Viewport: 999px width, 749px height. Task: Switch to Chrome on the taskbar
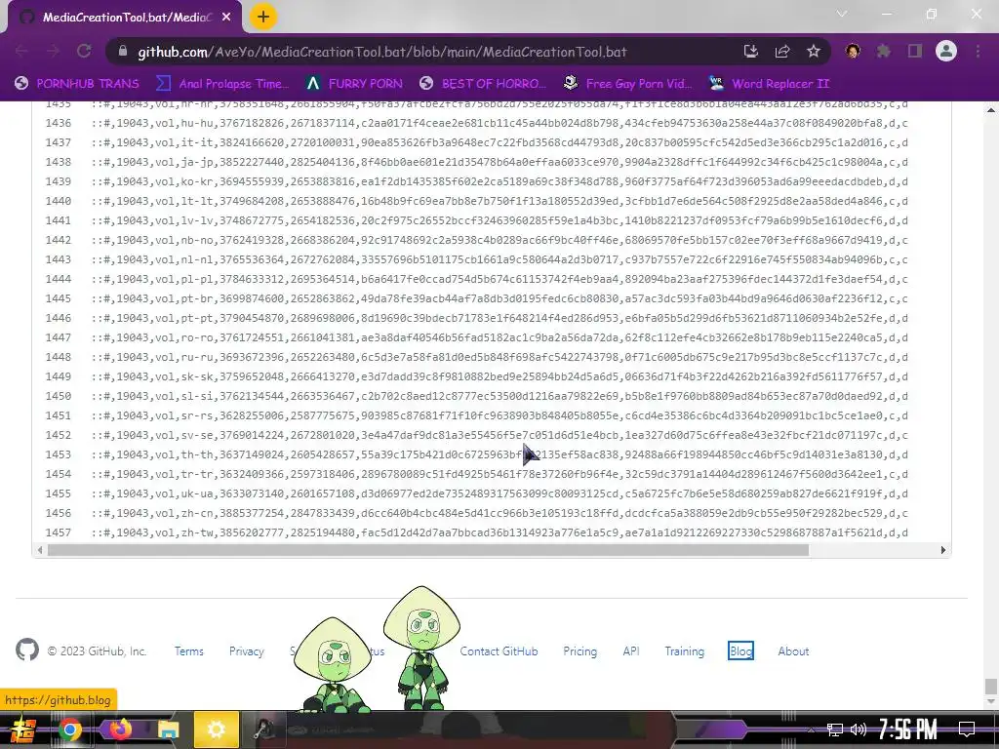(70, 729)
